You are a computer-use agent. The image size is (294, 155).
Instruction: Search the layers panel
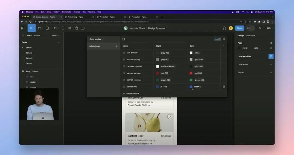[23, 35]
